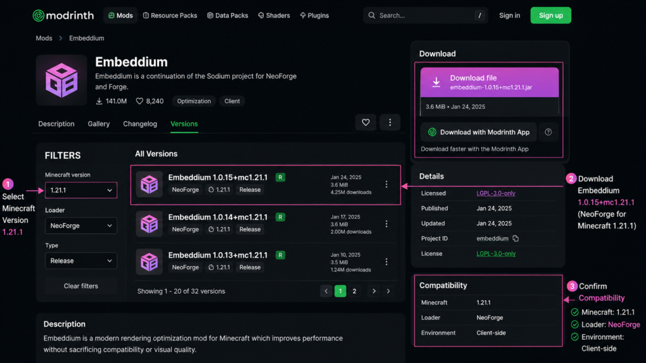Click R release badge on 1.0.13
The height and width of the screenshot is (363, 646).
(280, 255)
